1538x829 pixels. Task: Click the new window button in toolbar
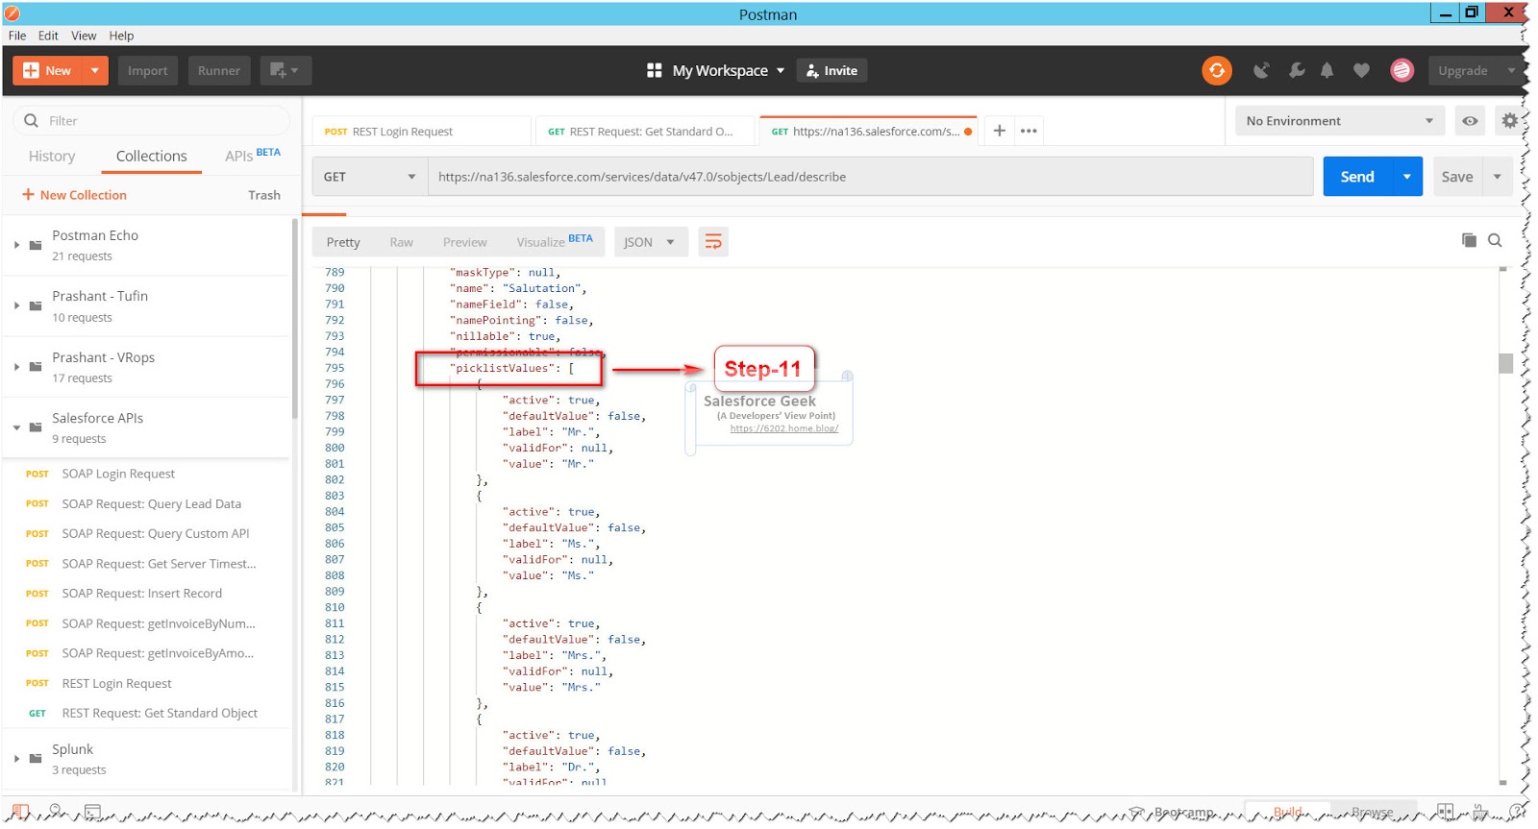click(x=285, y=70)
